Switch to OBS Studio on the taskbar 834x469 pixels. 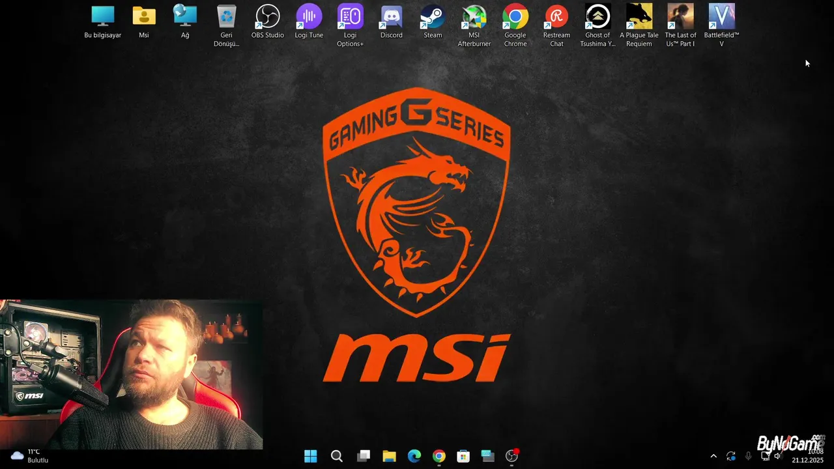[512, 456]
